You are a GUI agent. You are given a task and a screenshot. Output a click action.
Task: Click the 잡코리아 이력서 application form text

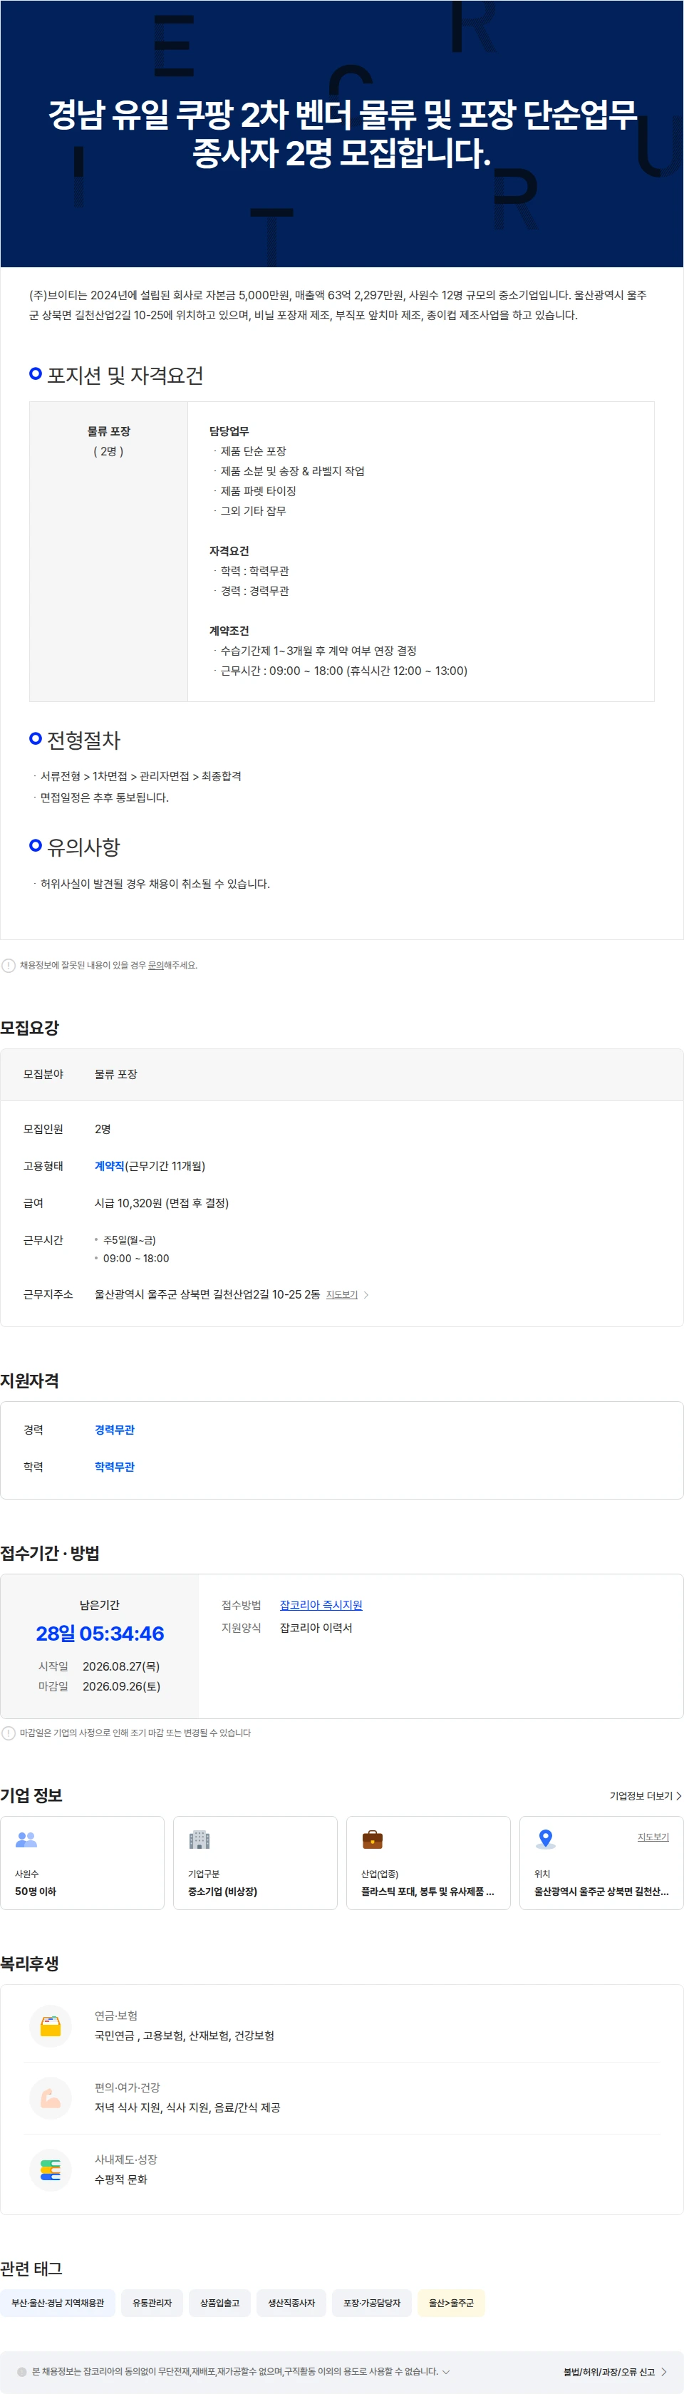click(316, 1627)
